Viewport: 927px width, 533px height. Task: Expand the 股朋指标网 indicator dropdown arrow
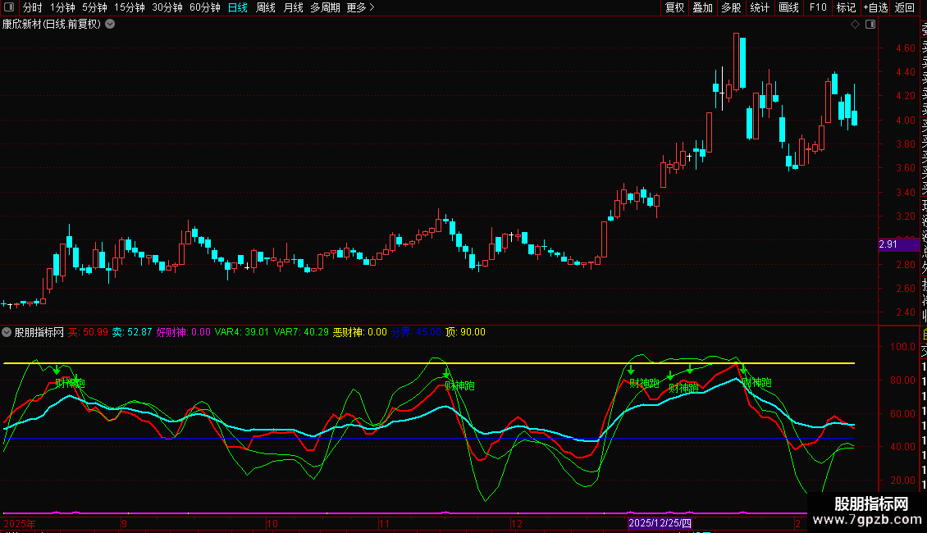7,332
